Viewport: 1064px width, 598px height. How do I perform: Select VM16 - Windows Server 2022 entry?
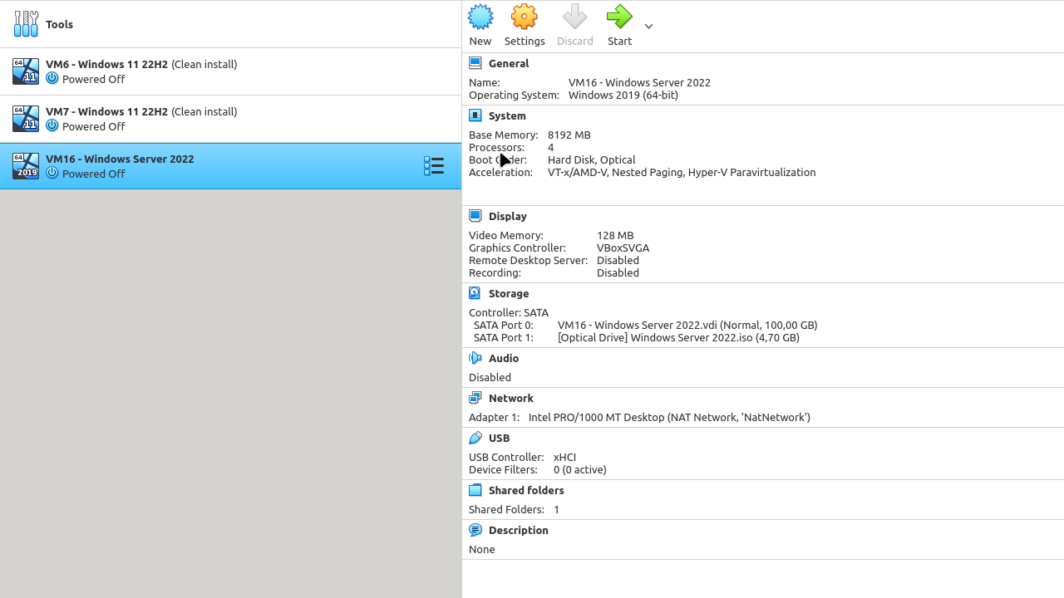click(x=230, y=166)
